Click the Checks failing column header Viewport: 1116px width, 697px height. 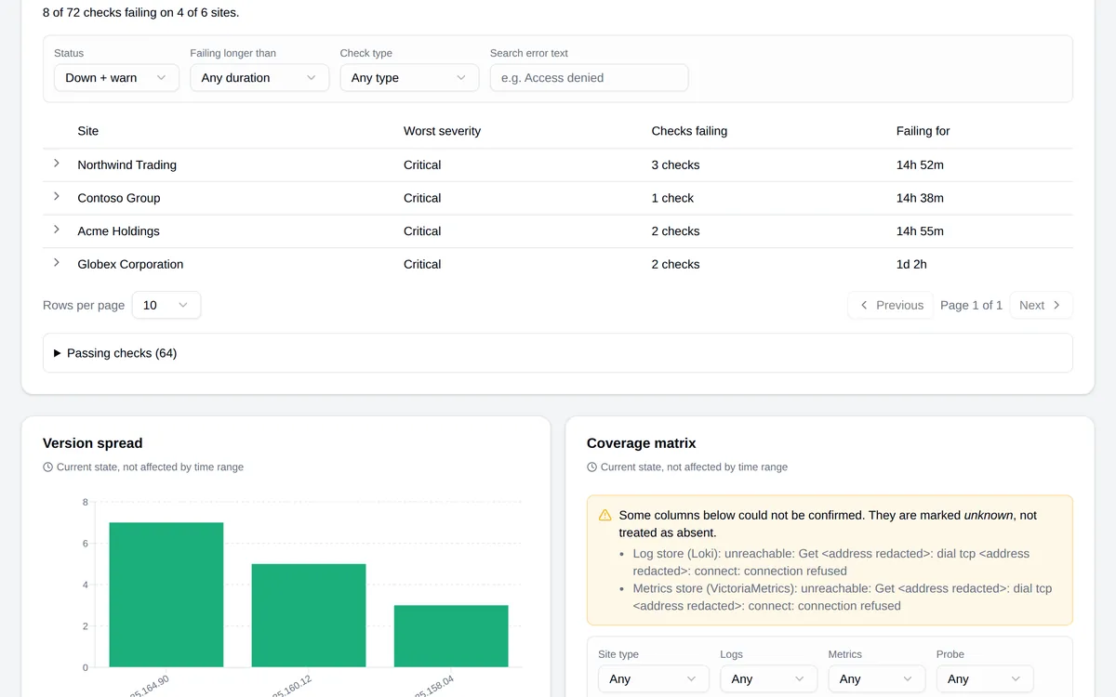click(x=689, y=131)
